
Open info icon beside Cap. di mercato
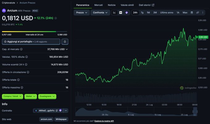click(x=21, y=49)
